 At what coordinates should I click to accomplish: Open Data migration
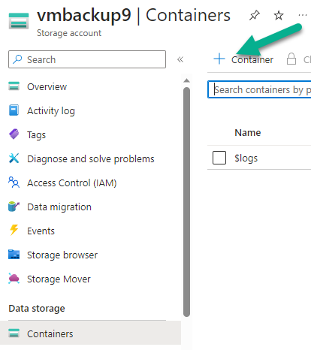point(59,207)
